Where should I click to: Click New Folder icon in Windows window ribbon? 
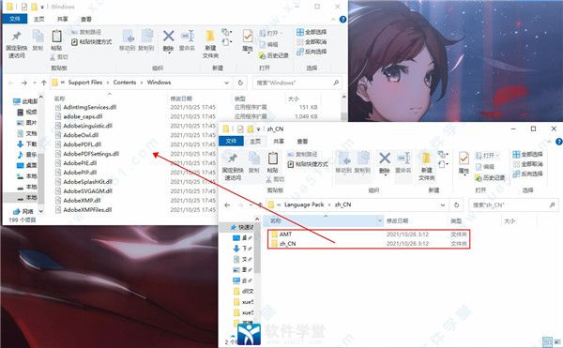[210, 44]
